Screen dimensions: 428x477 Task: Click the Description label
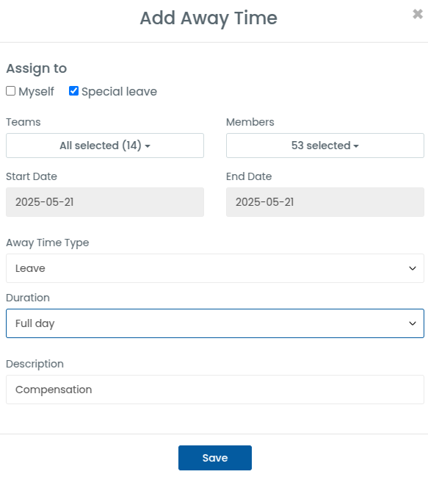(35, 364)
